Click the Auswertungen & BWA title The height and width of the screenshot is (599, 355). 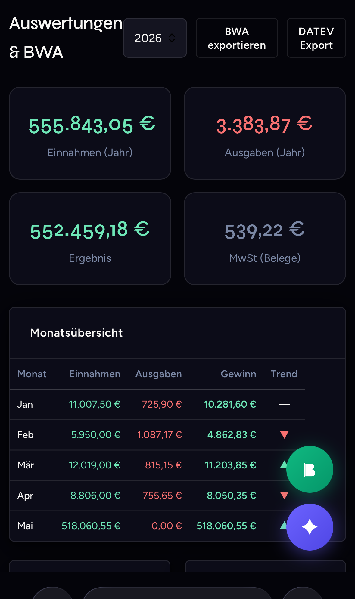pyautogui.click(x=66, y=38)
